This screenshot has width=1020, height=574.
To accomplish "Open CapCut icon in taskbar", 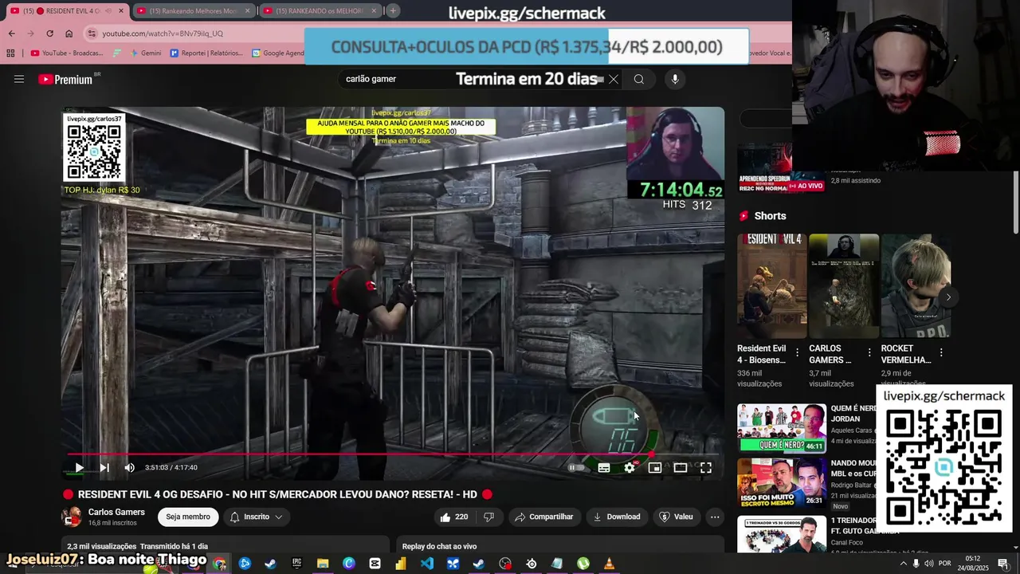I will point(375,564).
